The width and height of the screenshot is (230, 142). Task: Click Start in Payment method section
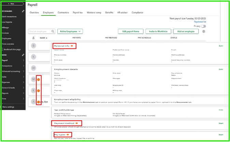tap(221, 123)
